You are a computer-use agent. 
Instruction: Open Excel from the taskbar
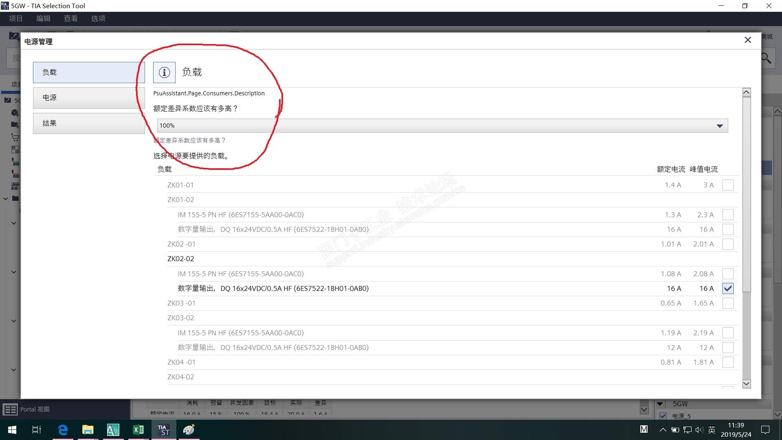[x=138, y=429]
